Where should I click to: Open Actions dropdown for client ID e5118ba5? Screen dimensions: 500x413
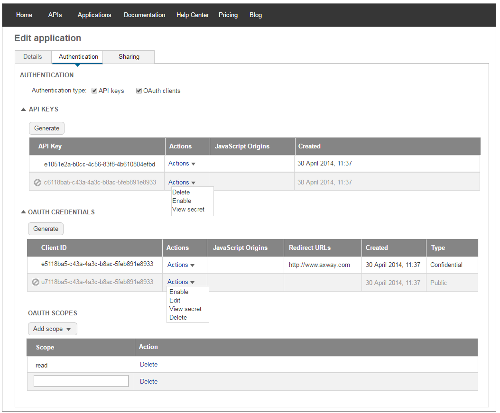[x=181, y=265]
